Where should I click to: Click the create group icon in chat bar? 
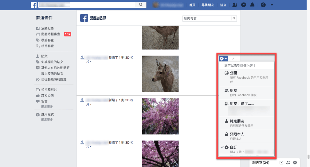coord(288,163)
